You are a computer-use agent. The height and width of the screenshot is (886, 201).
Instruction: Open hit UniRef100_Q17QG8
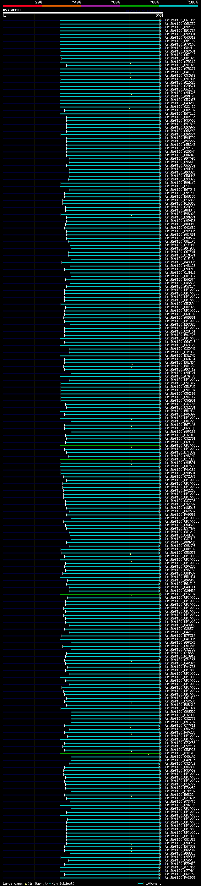click(180, 460)
